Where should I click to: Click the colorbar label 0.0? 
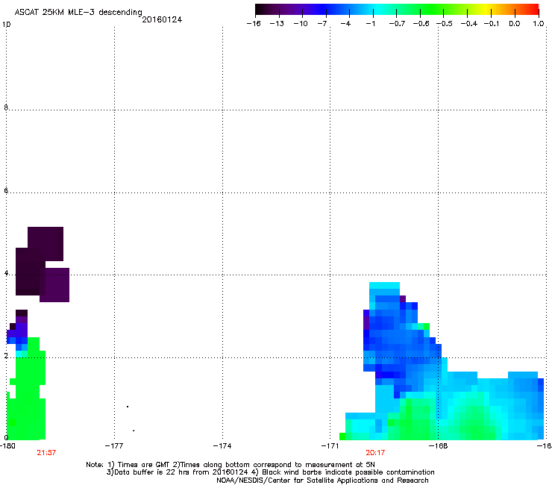click(515, 24)
